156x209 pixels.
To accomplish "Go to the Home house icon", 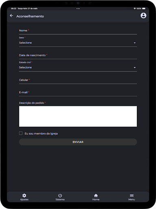I will point(96,196).
